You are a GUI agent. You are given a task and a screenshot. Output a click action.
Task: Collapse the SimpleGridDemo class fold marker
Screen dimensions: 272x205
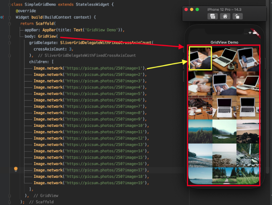(x=10, y=4)
